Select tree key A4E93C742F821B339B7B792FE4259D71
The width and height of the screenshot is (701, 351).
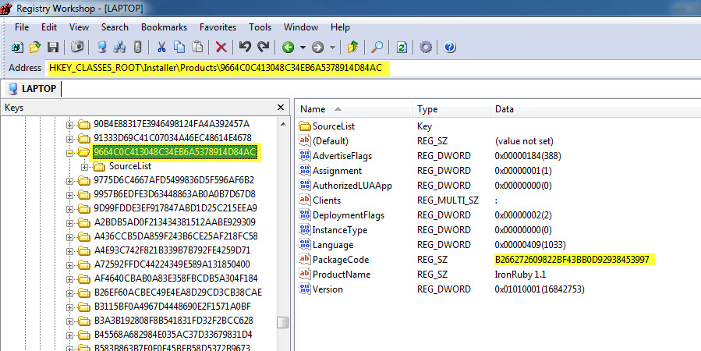tap(172, 250)
